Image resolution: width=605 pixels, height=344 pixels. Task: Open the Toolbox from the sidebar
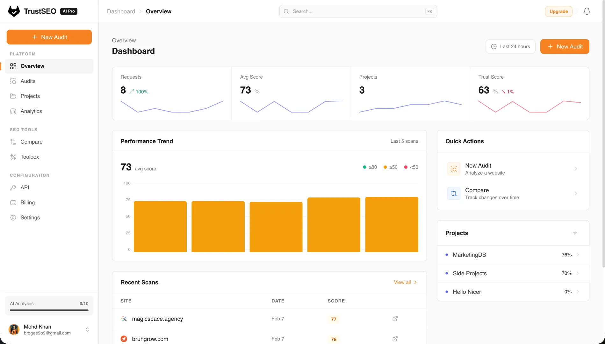coord(29,157)
